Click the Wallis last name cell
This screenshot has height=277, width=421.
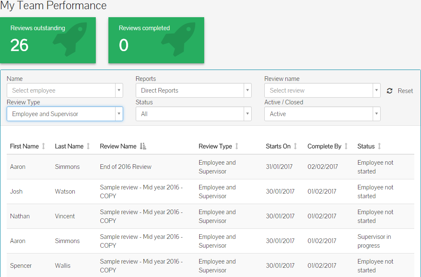point(63,266)
